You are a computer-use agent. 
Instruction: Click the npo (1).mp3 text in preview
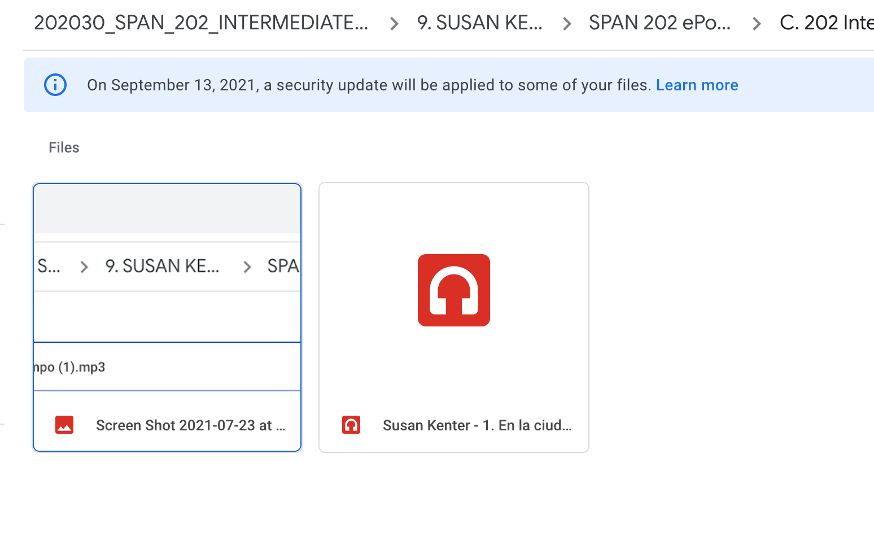(69, 367)
